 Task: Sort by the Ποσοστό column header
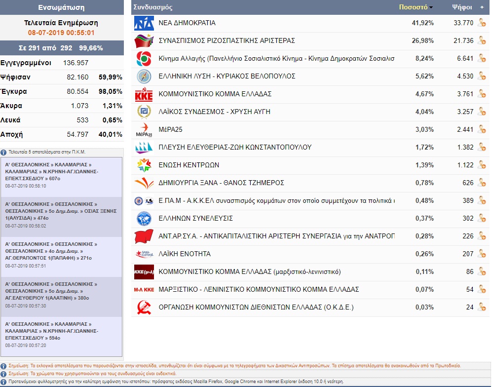416,7
